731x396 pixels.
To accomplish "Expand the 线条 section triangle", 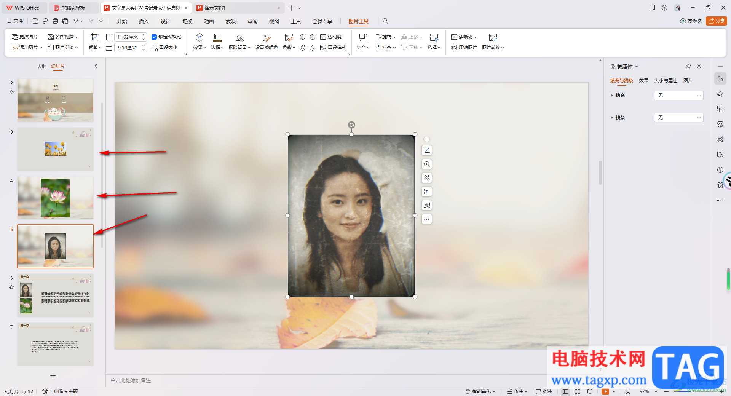I will tap(612, 118).
